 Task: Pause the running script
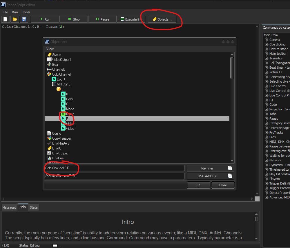(102, 19)
